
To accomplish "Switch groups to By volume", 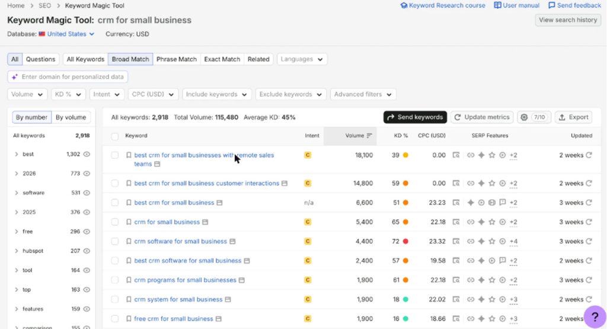I will pyautogui.click(x=71, y=117).
